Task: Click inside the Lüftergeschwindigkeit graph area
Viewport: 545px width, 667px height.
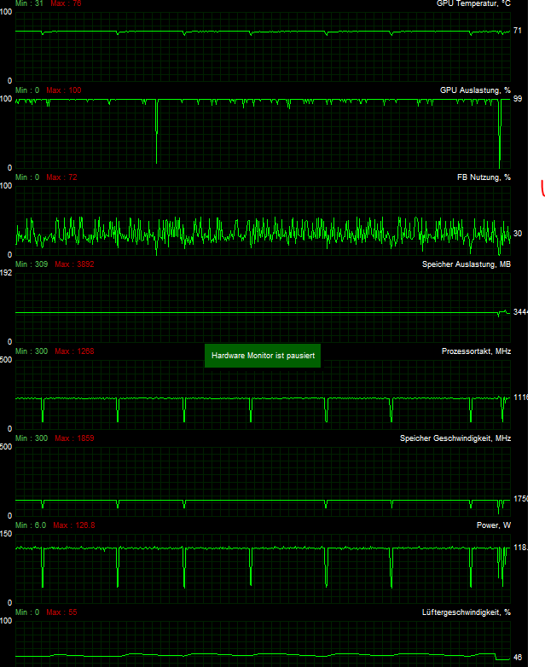Action: (x=263, y=644)
